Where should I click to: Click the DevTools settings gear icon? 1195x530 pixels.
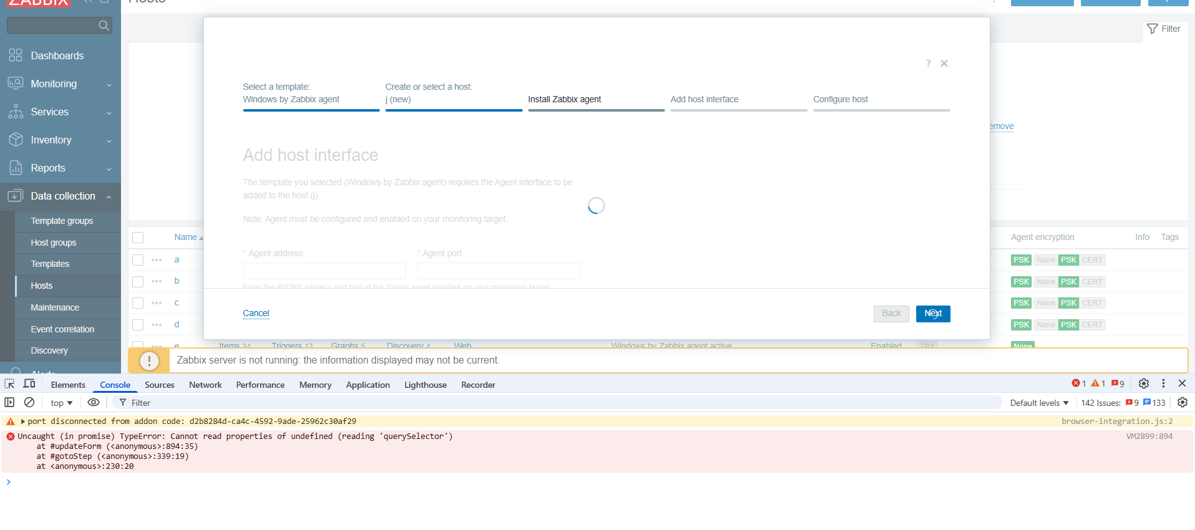tap(1143, 383)
